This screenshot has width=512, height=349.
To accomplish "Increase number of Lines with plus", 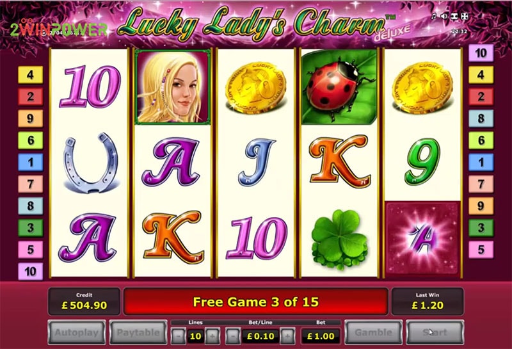I will [x=212, y=336].
